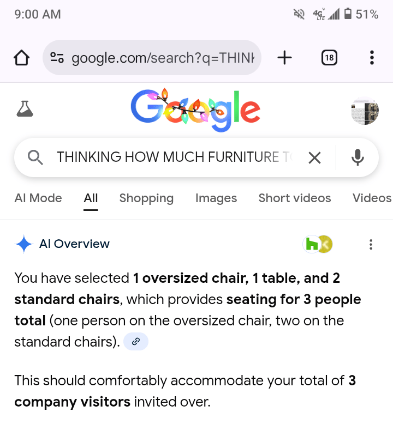The image size is (393, 424).
Task: Tap the browser home icon
Action: (21, 57)
